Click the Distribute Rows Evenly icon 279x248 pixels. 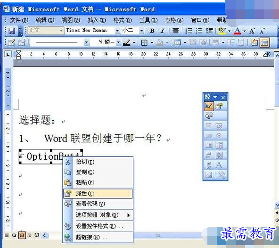point(231,42)
